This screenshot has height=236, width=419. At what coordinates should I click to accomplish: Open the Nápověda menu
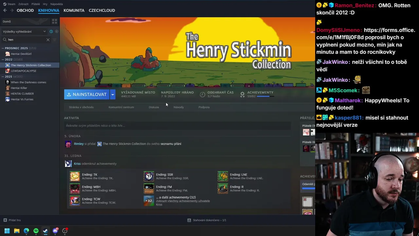click(x=57, y=4)
